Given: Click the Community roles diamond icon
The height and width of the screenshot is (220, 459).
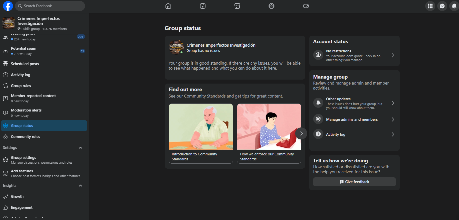Looking at the screenshot, I should pyautogui.click(x=5, y=137).
